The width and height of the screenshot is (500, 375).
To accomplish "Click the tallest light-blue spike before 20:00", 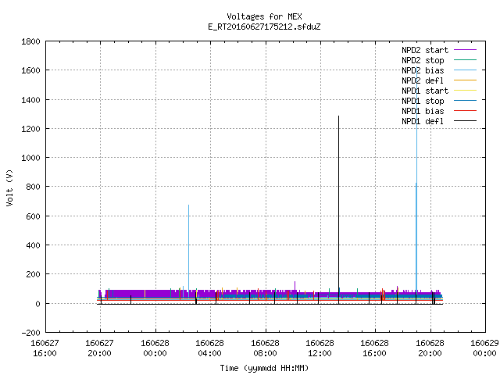I will click(416, 179).
